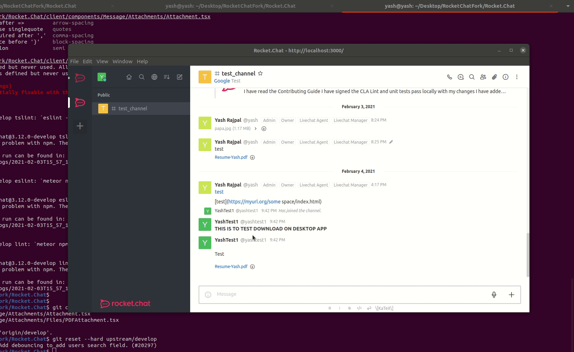This screenshot has height=352, width=574.
Task: Open the directory globe icon
Action: click(x=154, y=77)
